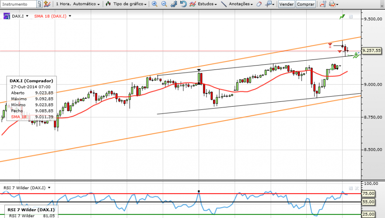Image resolution: width=385 pixels, height=218 pixels.
Task: Open the 1 Hora, Automático timeframe dropdown
Action: (x=78, y=4)
